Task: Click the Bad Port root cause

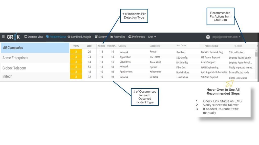Action: [181, 52]
